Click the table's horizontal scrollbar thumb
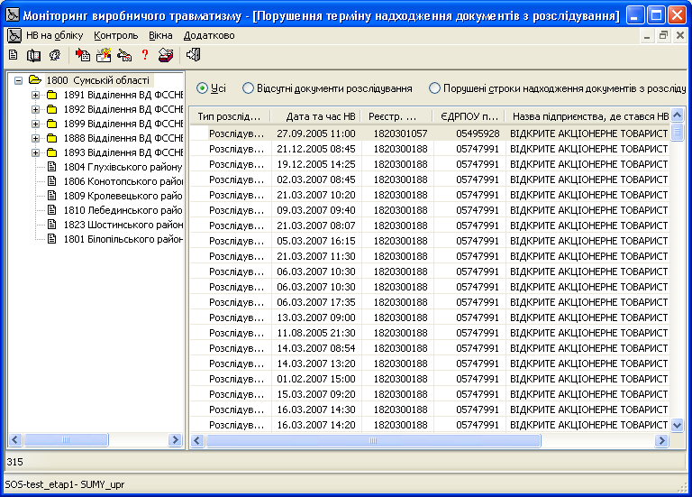Screen dimensions: 692x497 pos(373,440)
